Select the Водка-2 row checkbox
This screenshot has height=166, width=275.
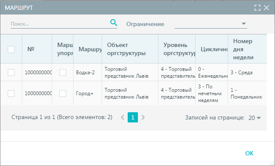[x=11, y=73]
